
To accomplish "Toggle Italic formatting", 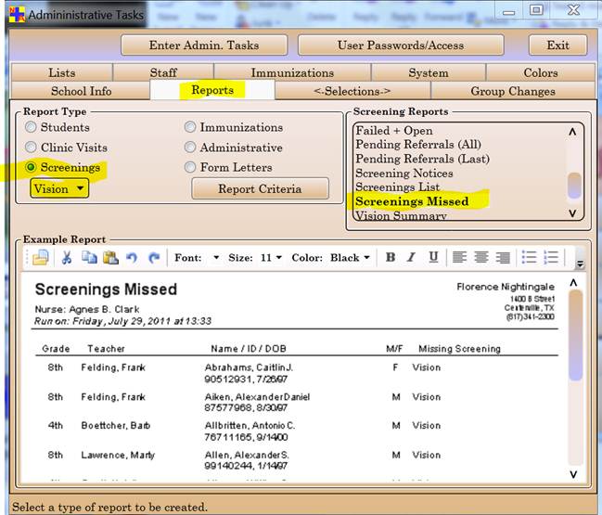I will [x=412, y=257].
